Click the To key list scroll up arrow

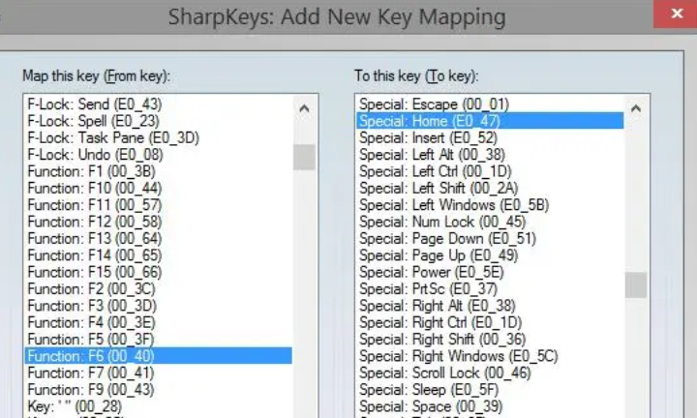pyautogui.click(x=636, y=108)
